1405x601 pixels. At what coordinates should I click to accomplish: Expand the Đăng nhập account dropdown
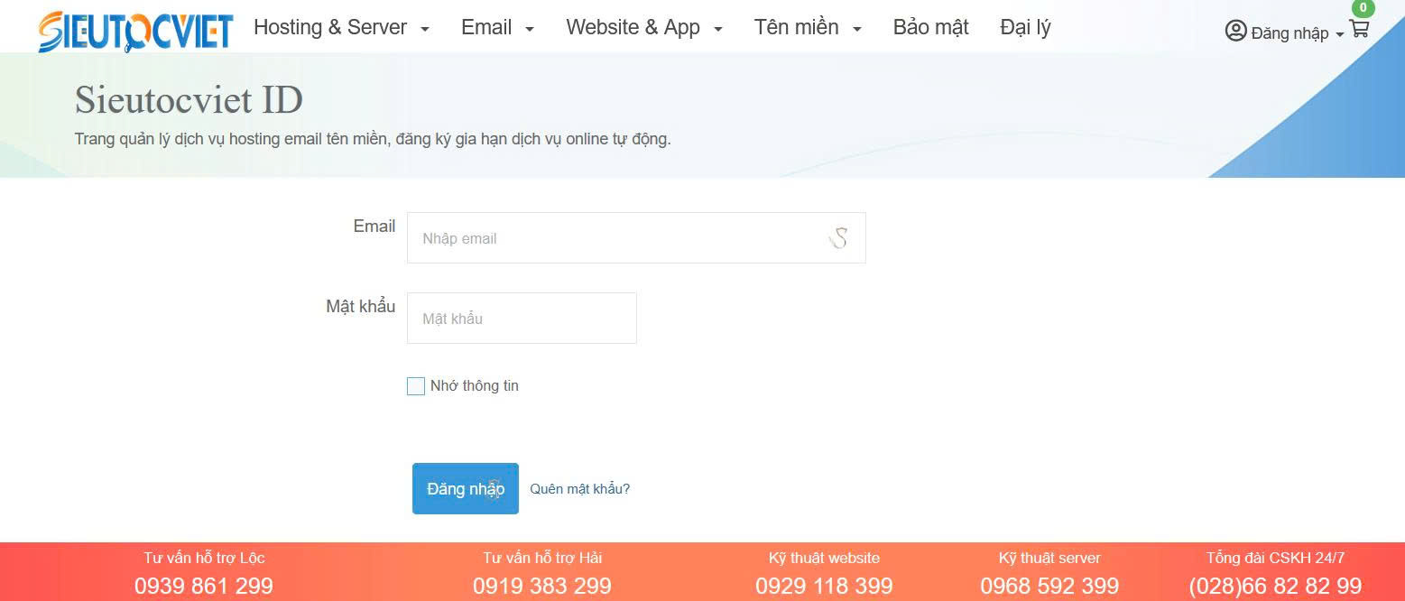coord(1298,33)
